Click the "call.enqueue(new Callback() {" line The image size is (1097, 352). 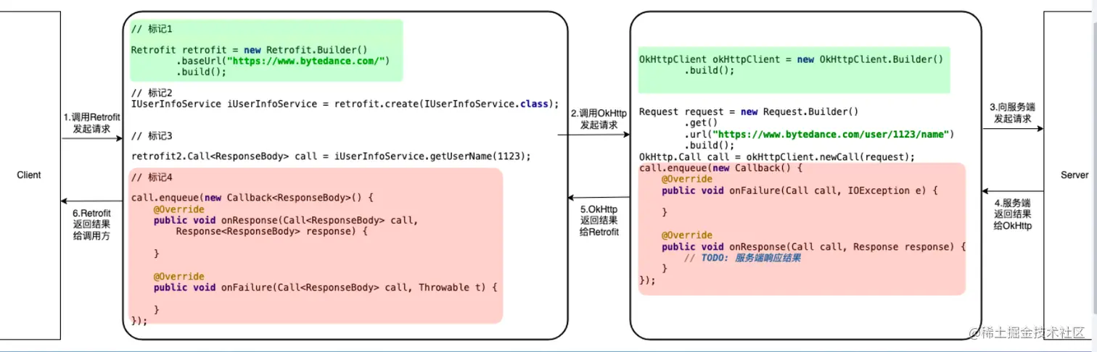click(720, 168)
